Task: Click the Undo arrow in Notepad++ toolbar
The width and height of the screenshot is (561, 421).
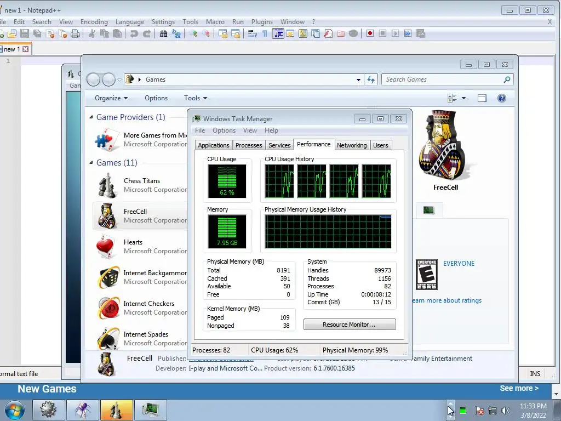Action: (x=134, y=33)
